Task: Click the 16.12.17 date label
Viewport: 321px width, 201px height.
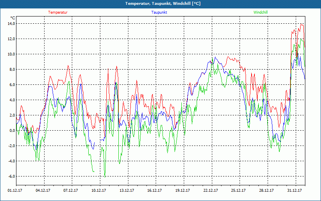Action: 154,191
